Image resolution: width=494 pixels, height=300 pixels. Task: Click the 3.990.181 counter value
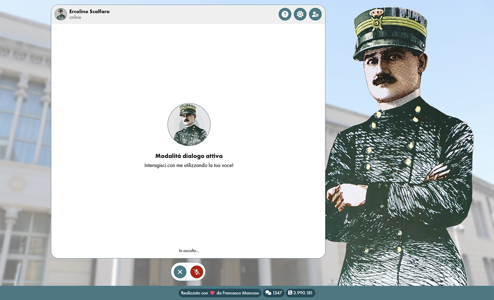tap(303, 293)
